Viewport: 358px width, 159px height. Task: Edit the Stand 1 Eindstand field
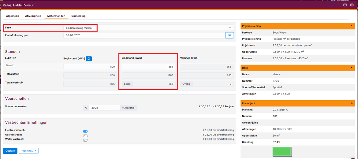[149, 67]
